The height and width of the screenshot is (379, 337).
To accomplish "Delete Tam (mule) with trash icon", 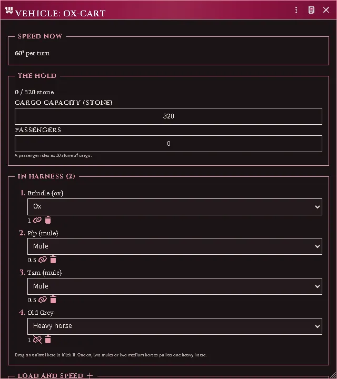I will coord(53,300).
